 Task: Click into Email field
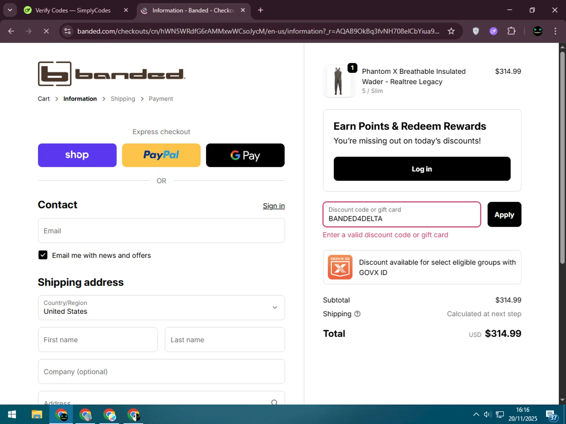(x=161, y=231)
